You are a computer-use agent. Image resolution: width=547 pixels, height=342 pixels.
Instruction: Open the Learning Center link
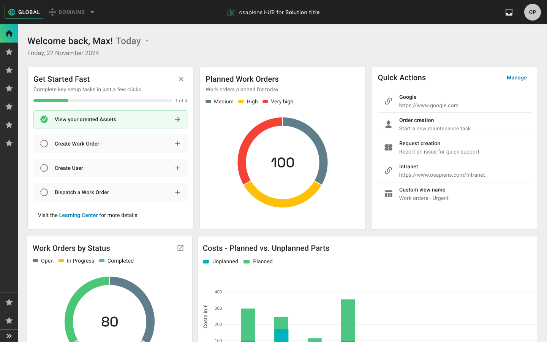click(78, 215)
